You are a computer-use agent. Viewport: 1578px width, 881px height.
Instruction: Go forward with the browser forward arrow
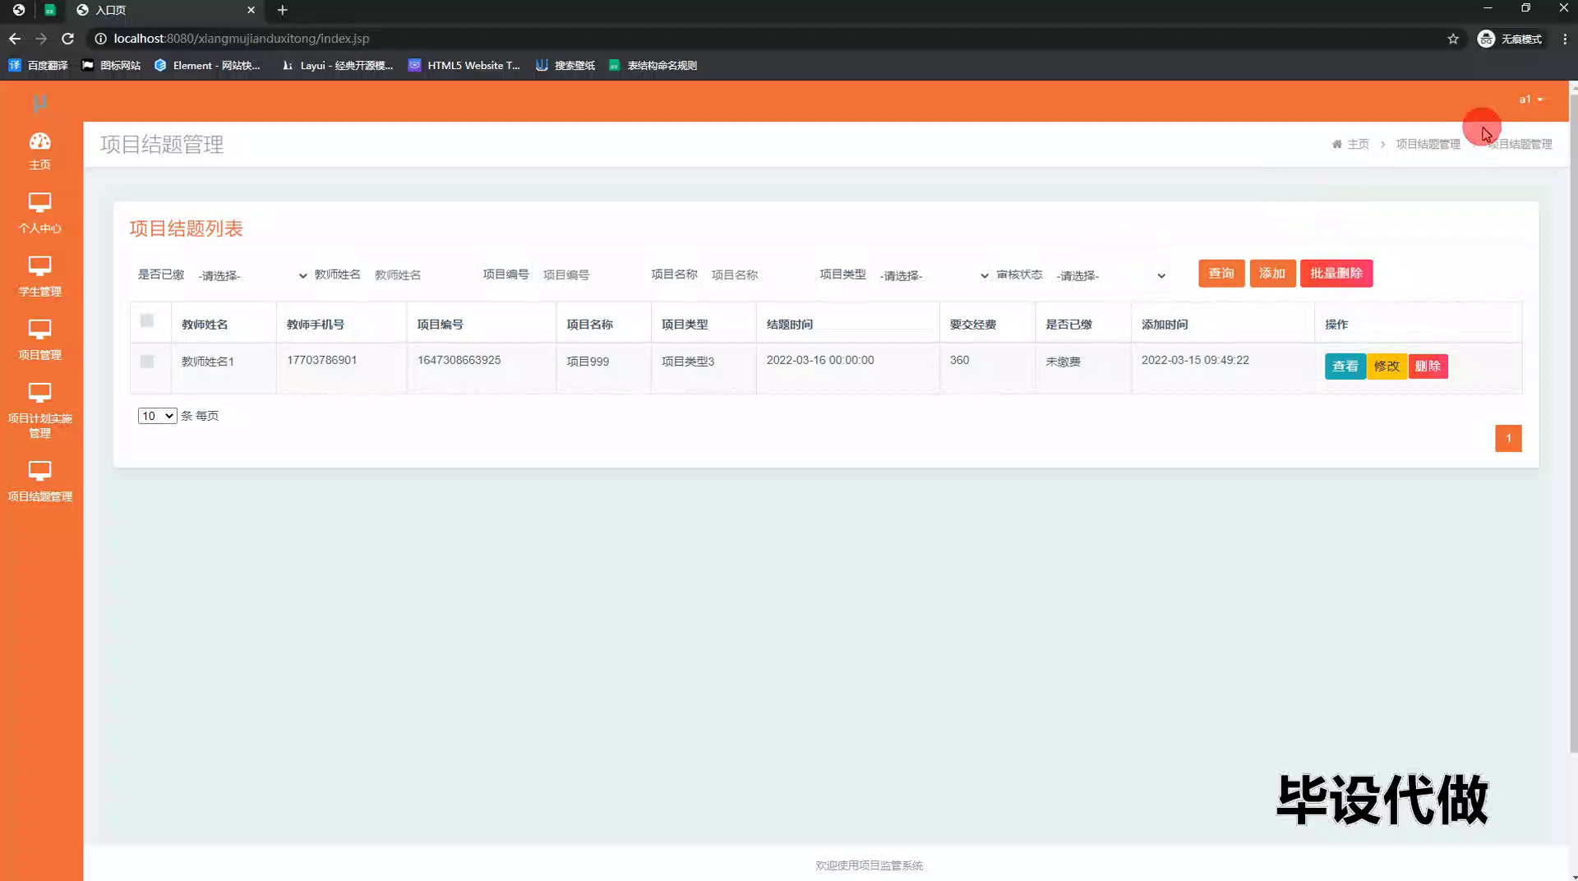coord(41,39)
